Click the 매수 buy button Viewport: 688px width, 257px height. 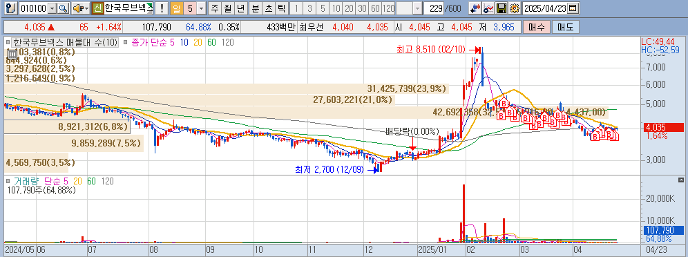[536, 27]
